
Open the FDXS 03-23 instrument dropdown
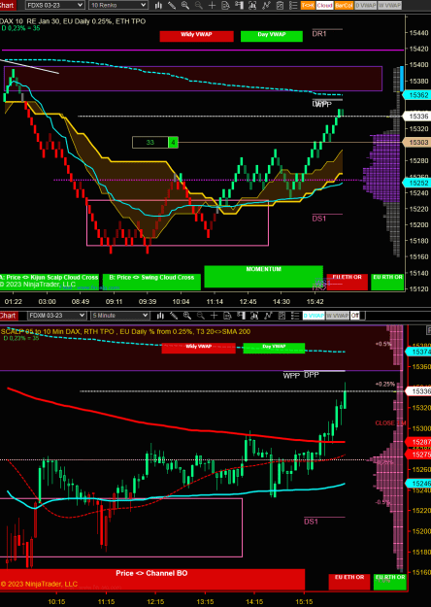55,5
